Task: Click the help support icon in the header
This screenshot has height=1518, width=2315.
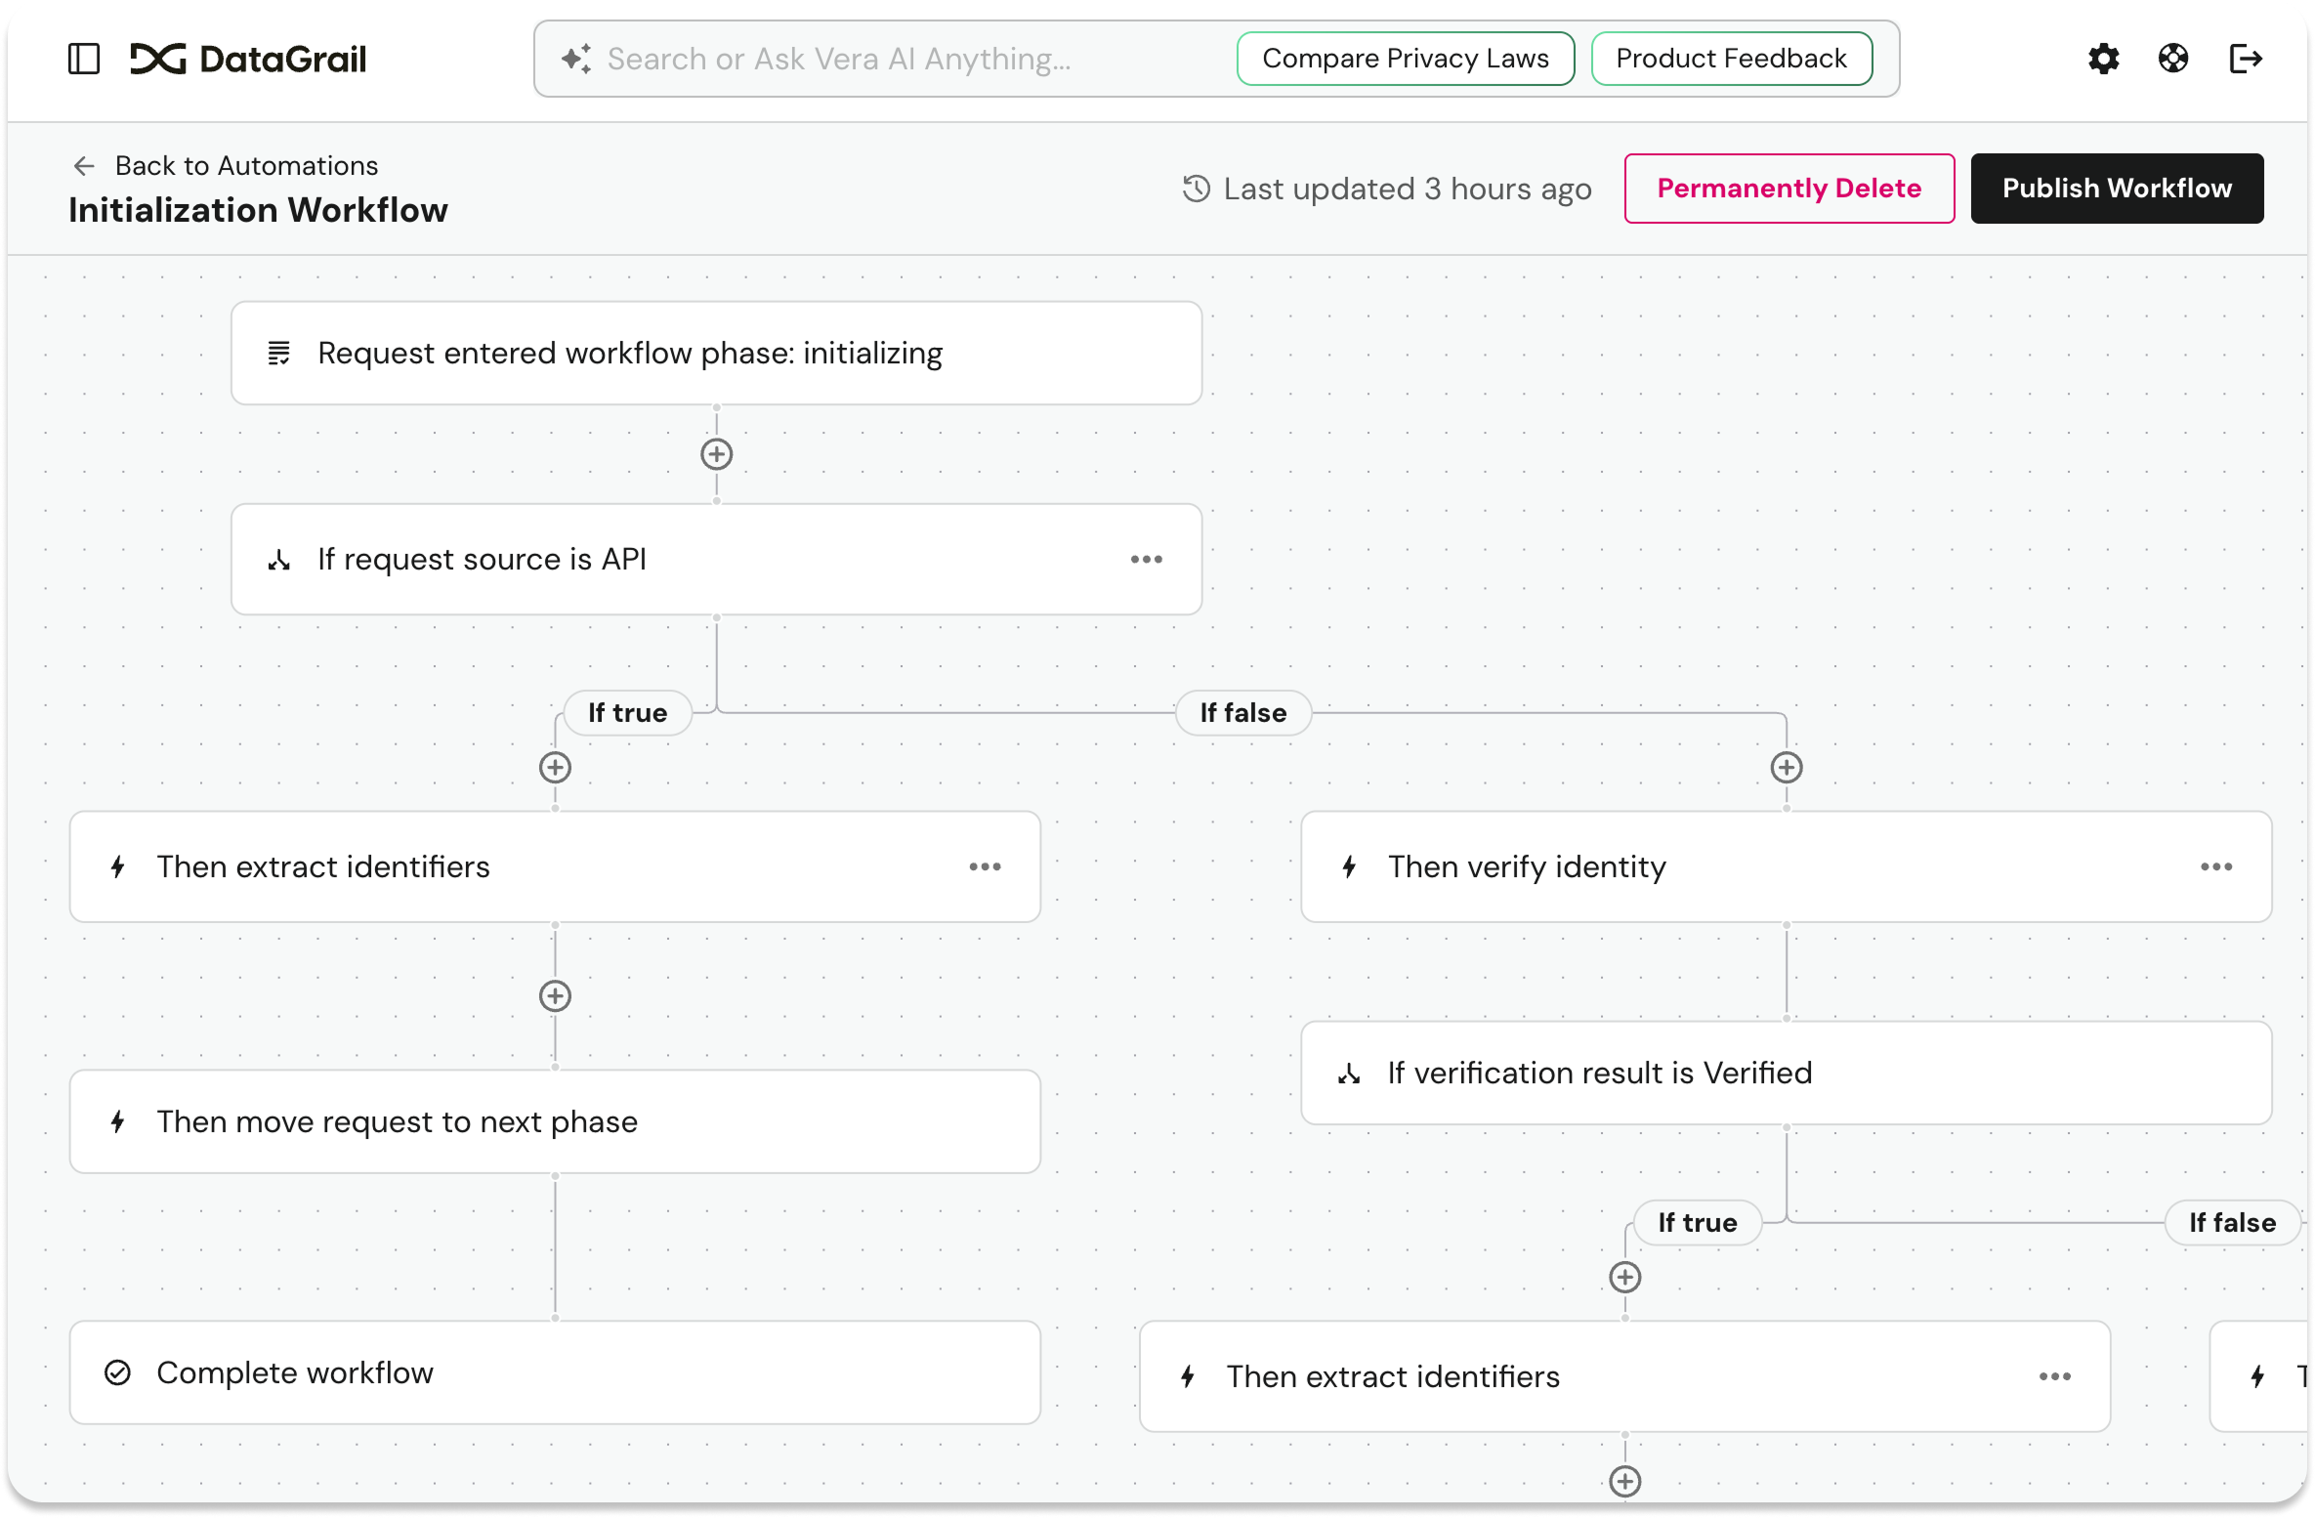Action: coord(2173,59)
